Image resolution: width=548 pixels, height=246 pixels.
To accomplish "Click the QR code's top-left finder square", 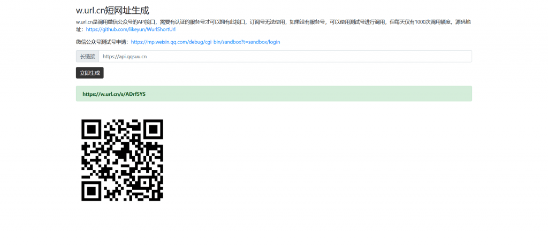I will pyautogui.click(x=92, y=129).
